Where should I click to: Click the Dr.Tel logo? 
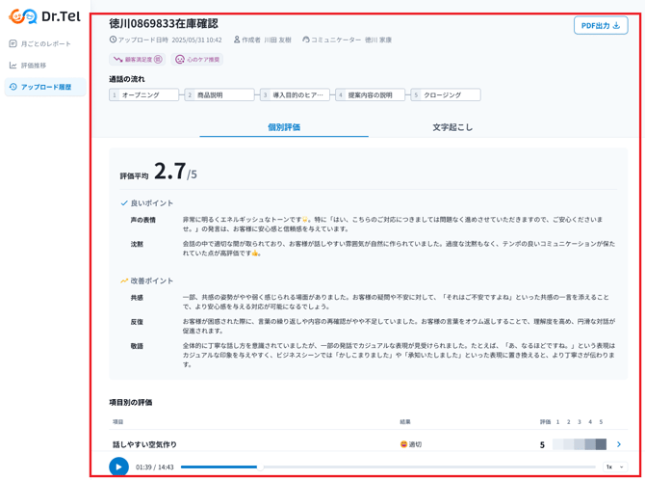coord(44,16)
